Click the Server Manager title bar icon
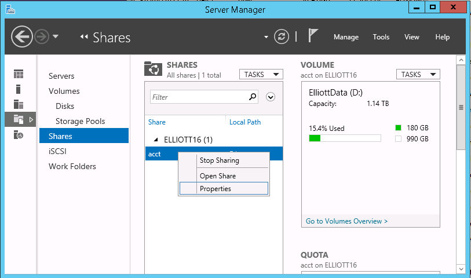Image resolution: width=471 pixels, height=278 pixels. click(10, 9)
